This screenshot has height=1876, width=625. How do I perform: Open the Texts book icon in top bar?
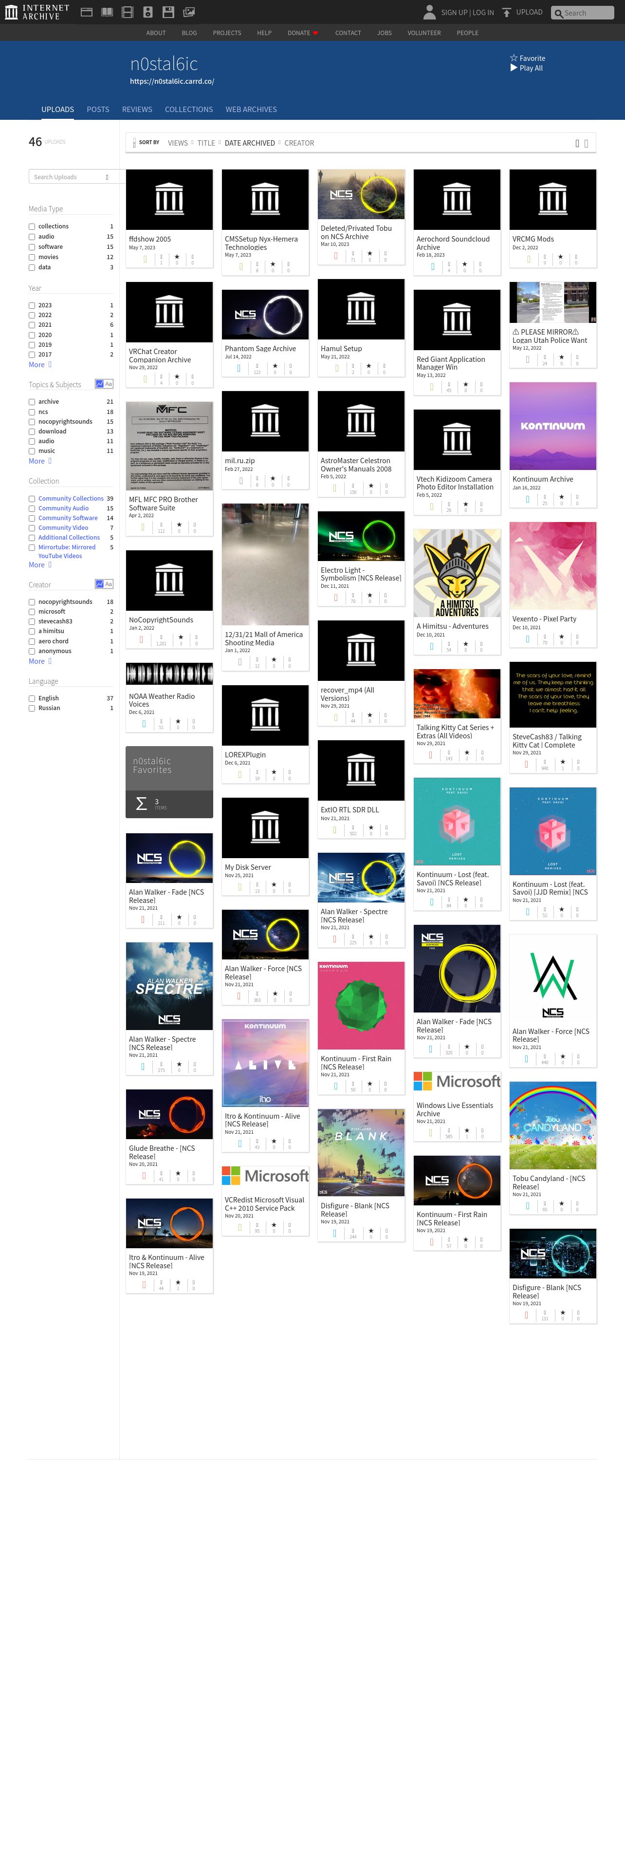(107, 12)
